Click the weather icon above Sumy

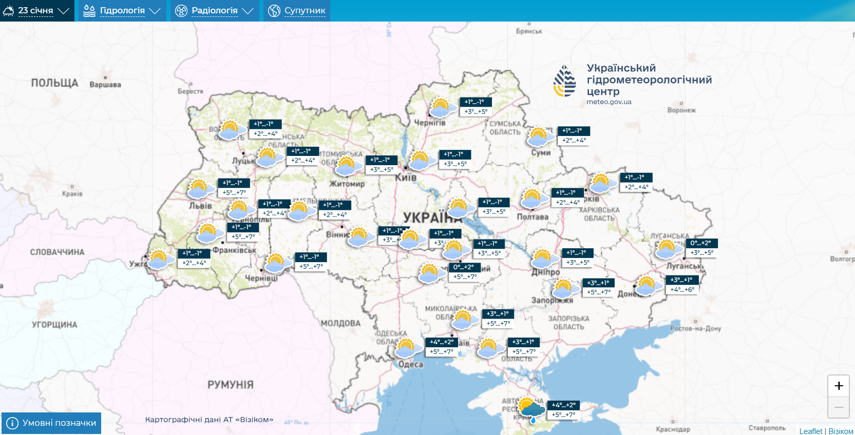[540, 137]
